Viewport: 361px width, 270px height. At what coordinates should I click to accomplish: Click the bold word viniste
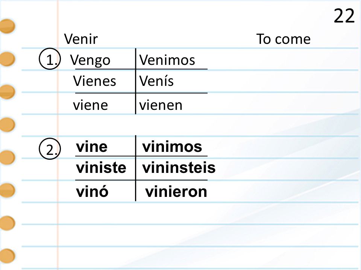pos(101,168)
